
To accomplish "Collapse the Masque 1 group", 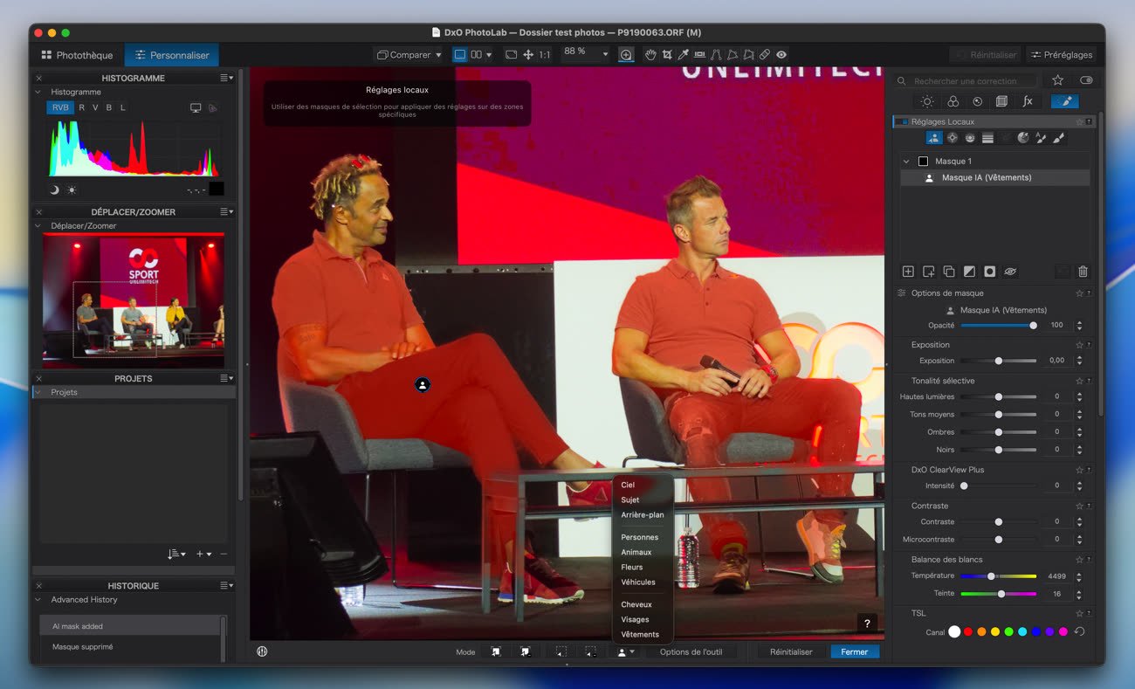I will point(906,161).
